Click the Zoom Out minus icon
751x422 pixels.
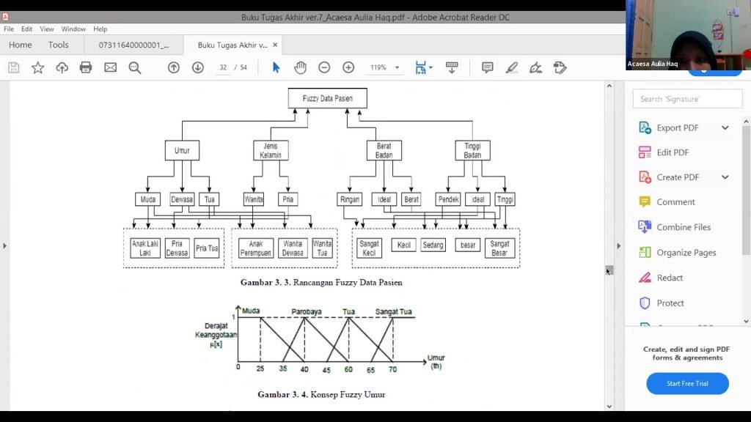click(x=324, y=67)
